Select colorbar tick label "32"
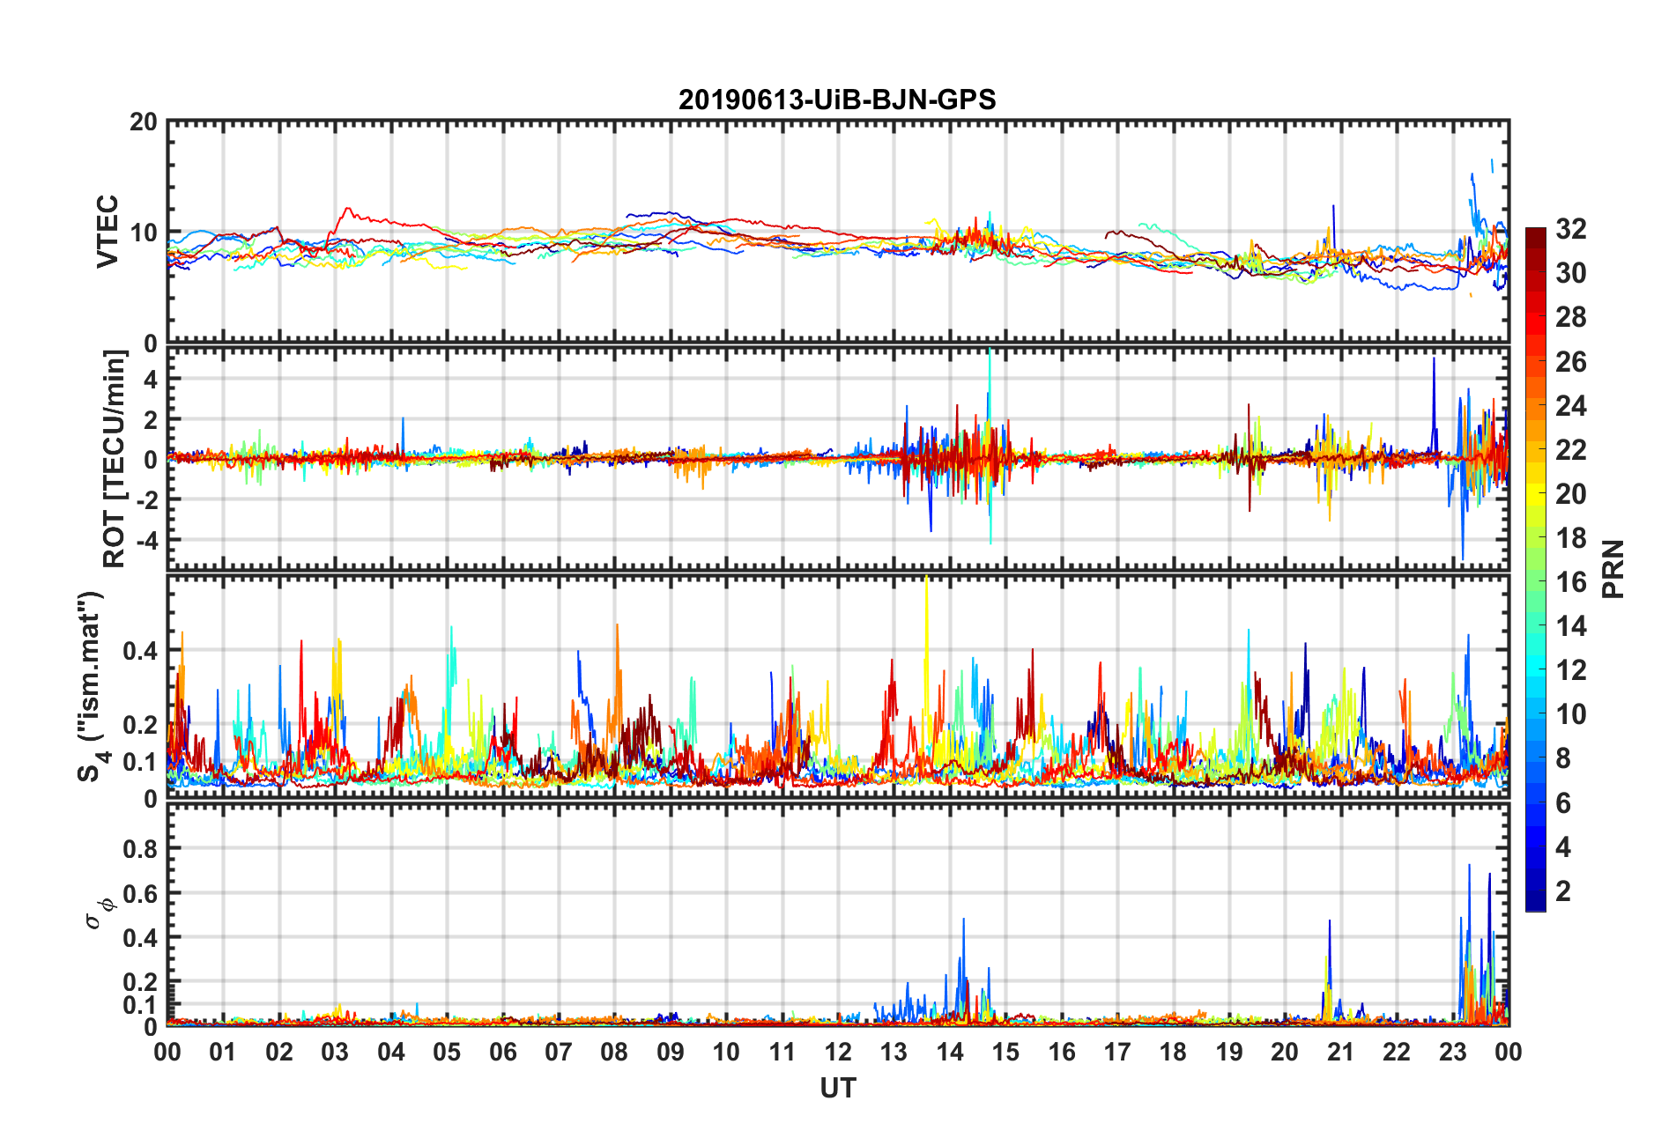The width and height of the screenshot is (1676, 1138). point(1571,229)
